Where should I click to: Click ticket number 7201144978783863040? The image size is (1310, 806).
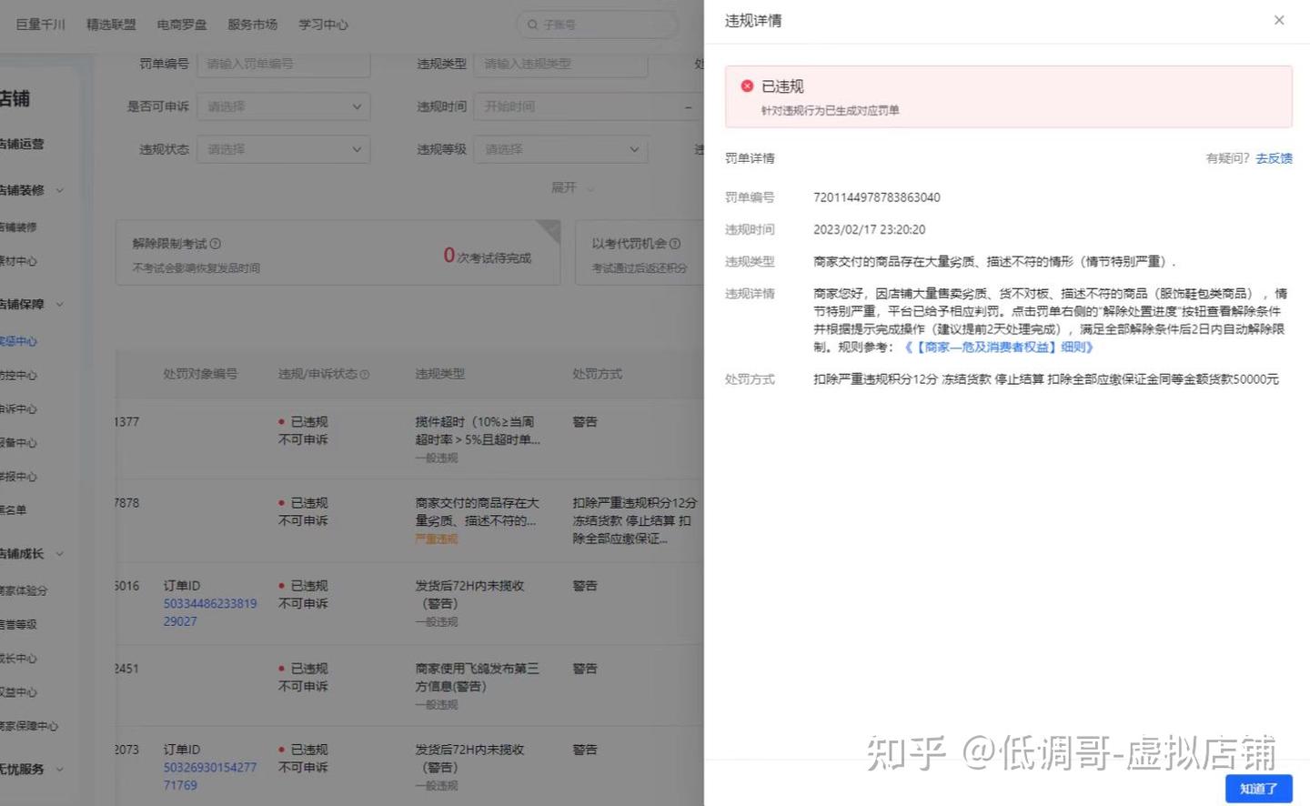click(x=877, y=197)
